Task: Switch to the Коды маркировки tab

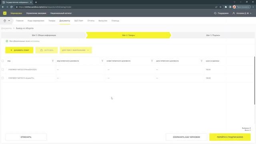Action: pos(36,21)
